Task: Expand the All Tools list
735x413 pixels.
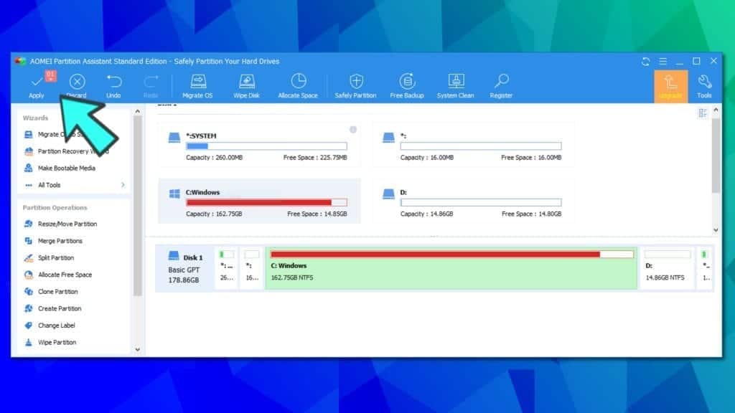Action: 75,185
